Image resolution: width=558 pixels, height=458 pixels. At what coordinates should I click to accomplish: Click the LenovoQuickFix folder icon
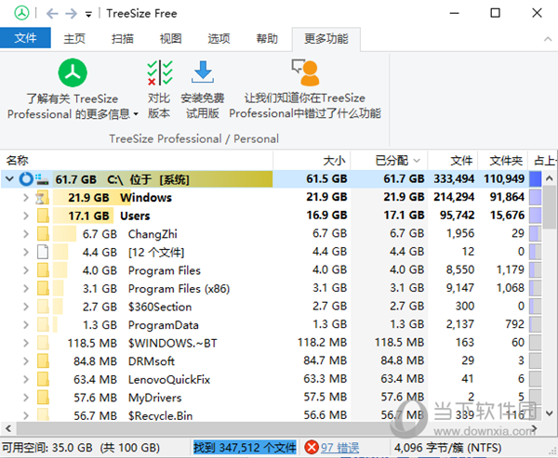43,379
